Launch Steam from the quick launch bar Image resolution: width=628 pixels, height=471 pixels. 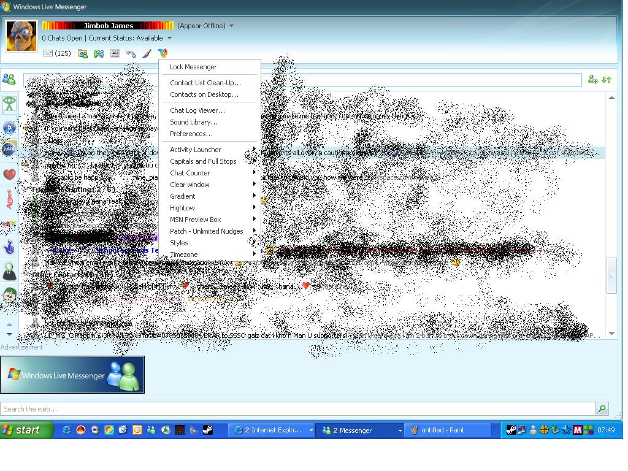tap(208, 430)
